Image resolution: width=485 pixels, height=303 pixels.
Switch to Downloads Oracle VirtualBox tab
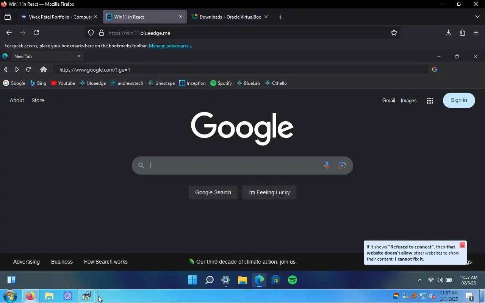230,17
